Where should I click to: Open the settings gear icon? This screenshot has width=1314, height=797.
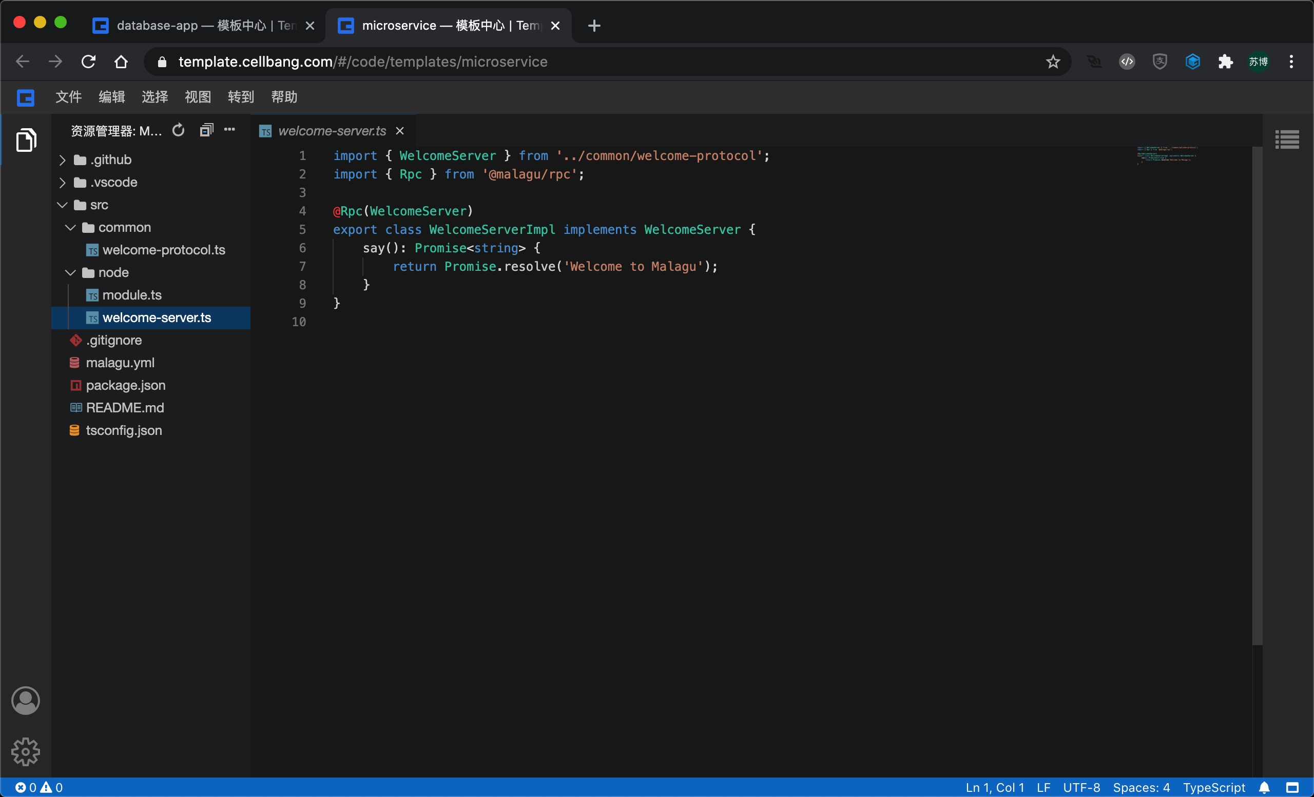click(26, 751)
